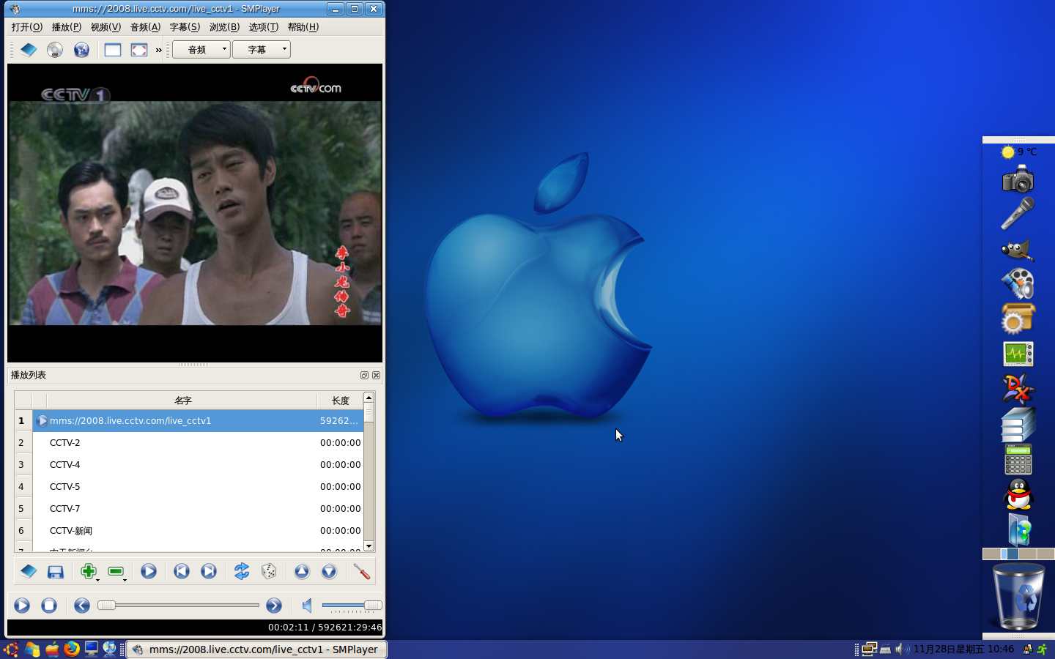Undock the 播放列表 playlist panel
Screen dimensions: 1055x659
tap(364, 375)
